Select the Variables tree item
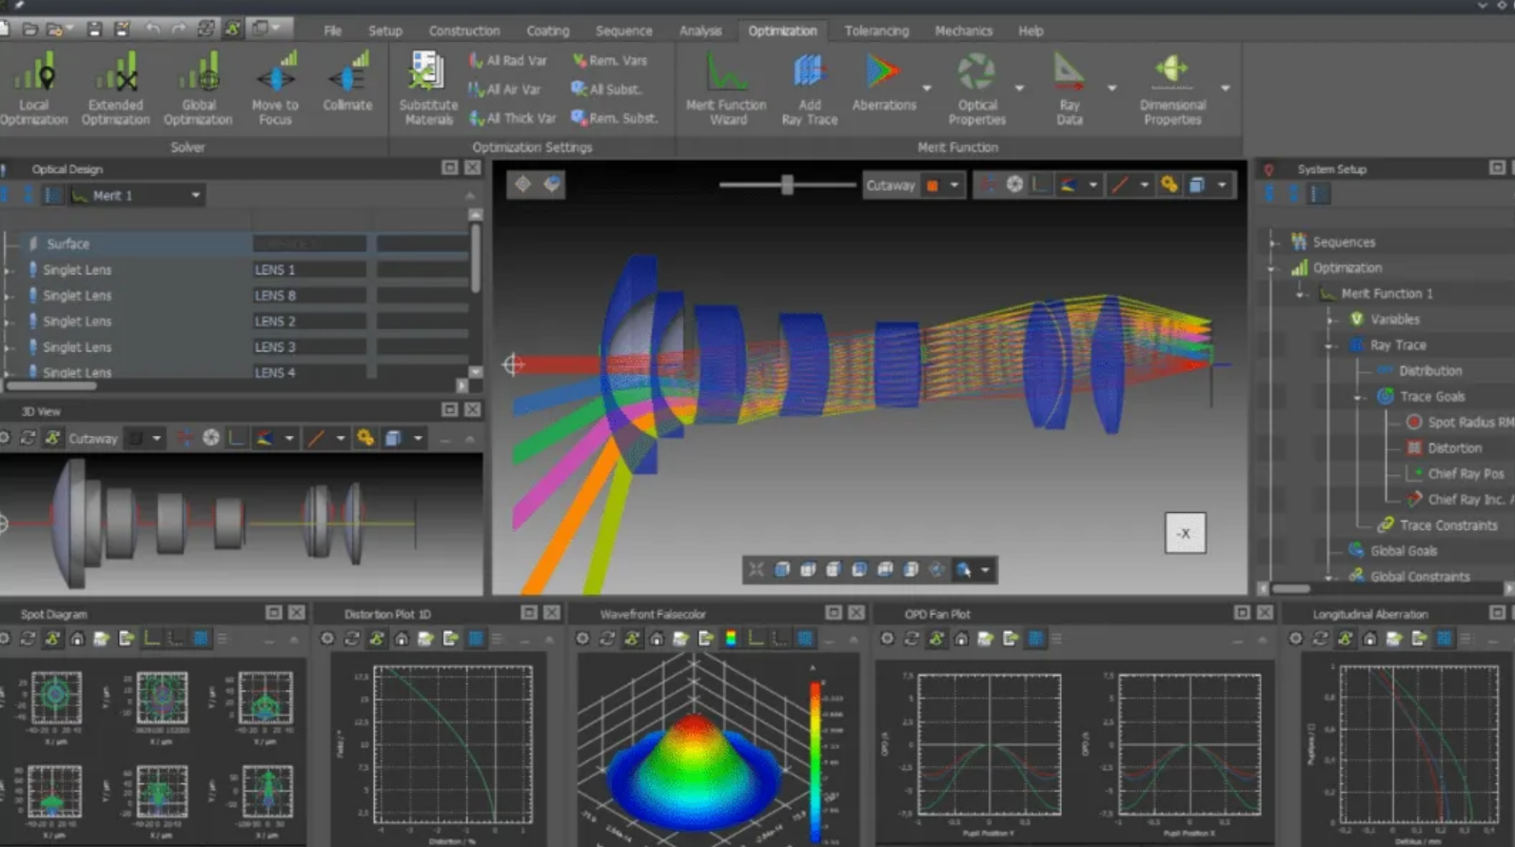The image size is (1515, 847). point(1385,320)
